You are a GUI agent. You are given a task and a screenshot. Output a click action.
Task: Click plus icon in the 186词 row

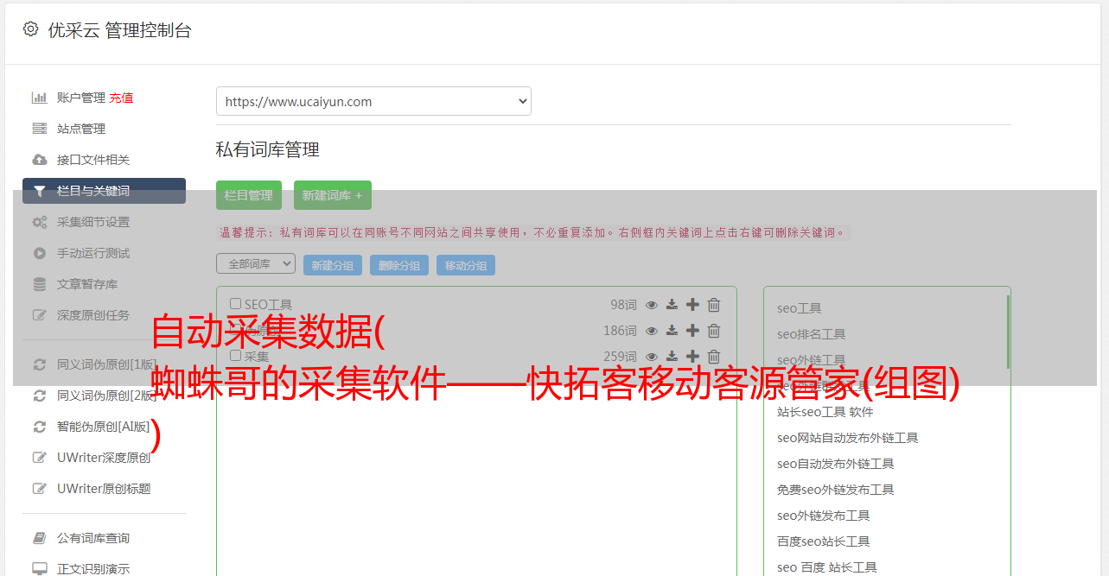692,330
